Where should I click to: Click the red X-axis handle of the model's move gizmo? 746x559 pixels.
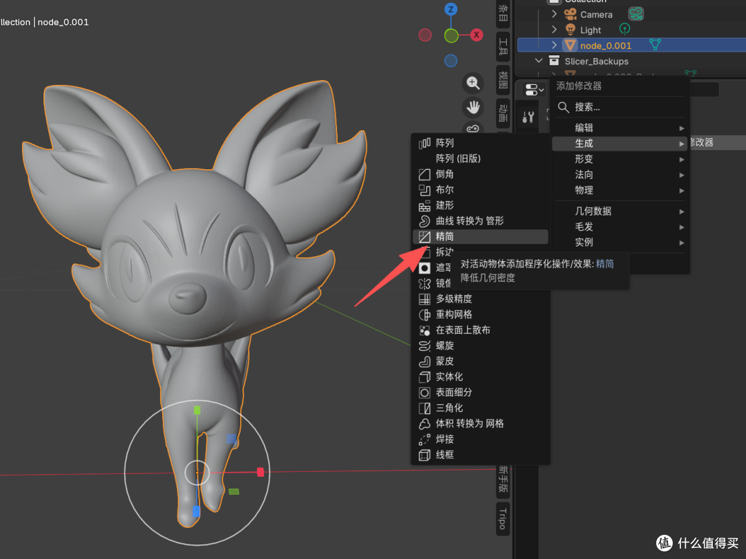point(260,472)
